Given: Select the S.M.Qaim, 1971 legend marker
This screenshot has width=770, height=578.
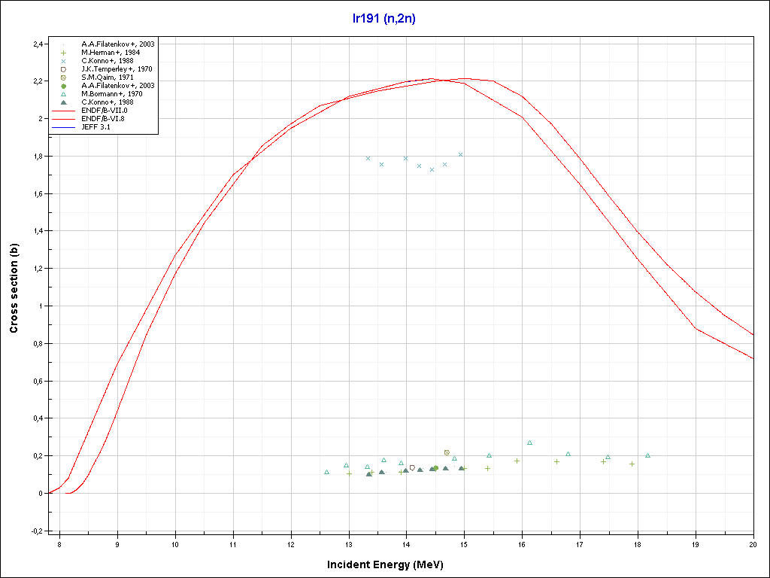Looking at the screenshot, I should point(64,78).
